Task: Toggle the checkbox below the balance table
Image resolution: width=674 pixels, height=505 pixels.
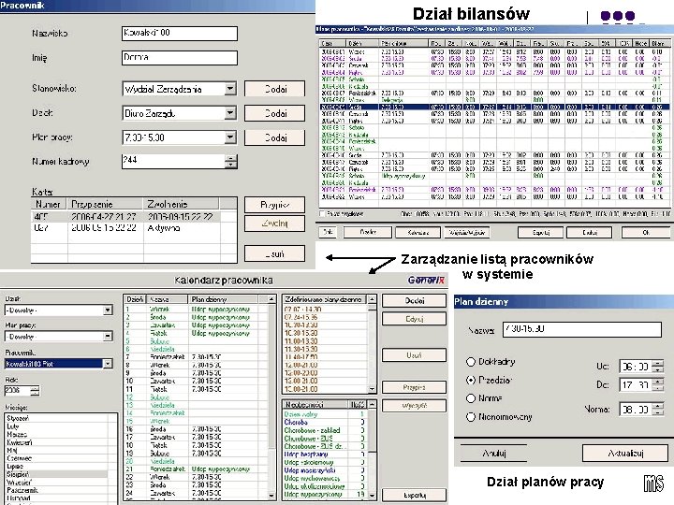Action: [322, 213]
